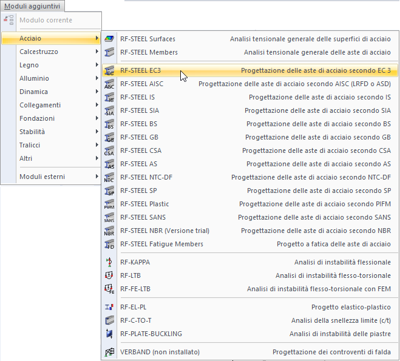Viewport: 400px width, 361px height.
Task: Click the RF-KAPPA buckling icon
Action: [x=109, y=262]
